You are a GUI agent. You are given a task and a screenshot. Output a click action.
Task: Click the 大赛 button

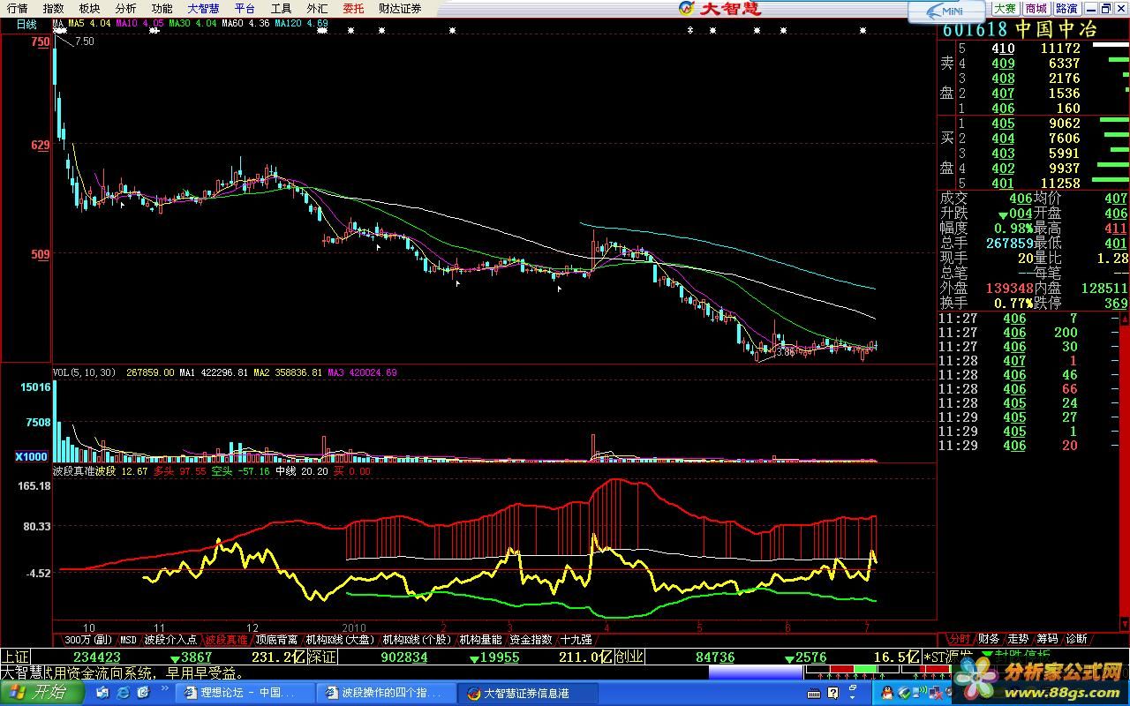[x=1006, y=8]
